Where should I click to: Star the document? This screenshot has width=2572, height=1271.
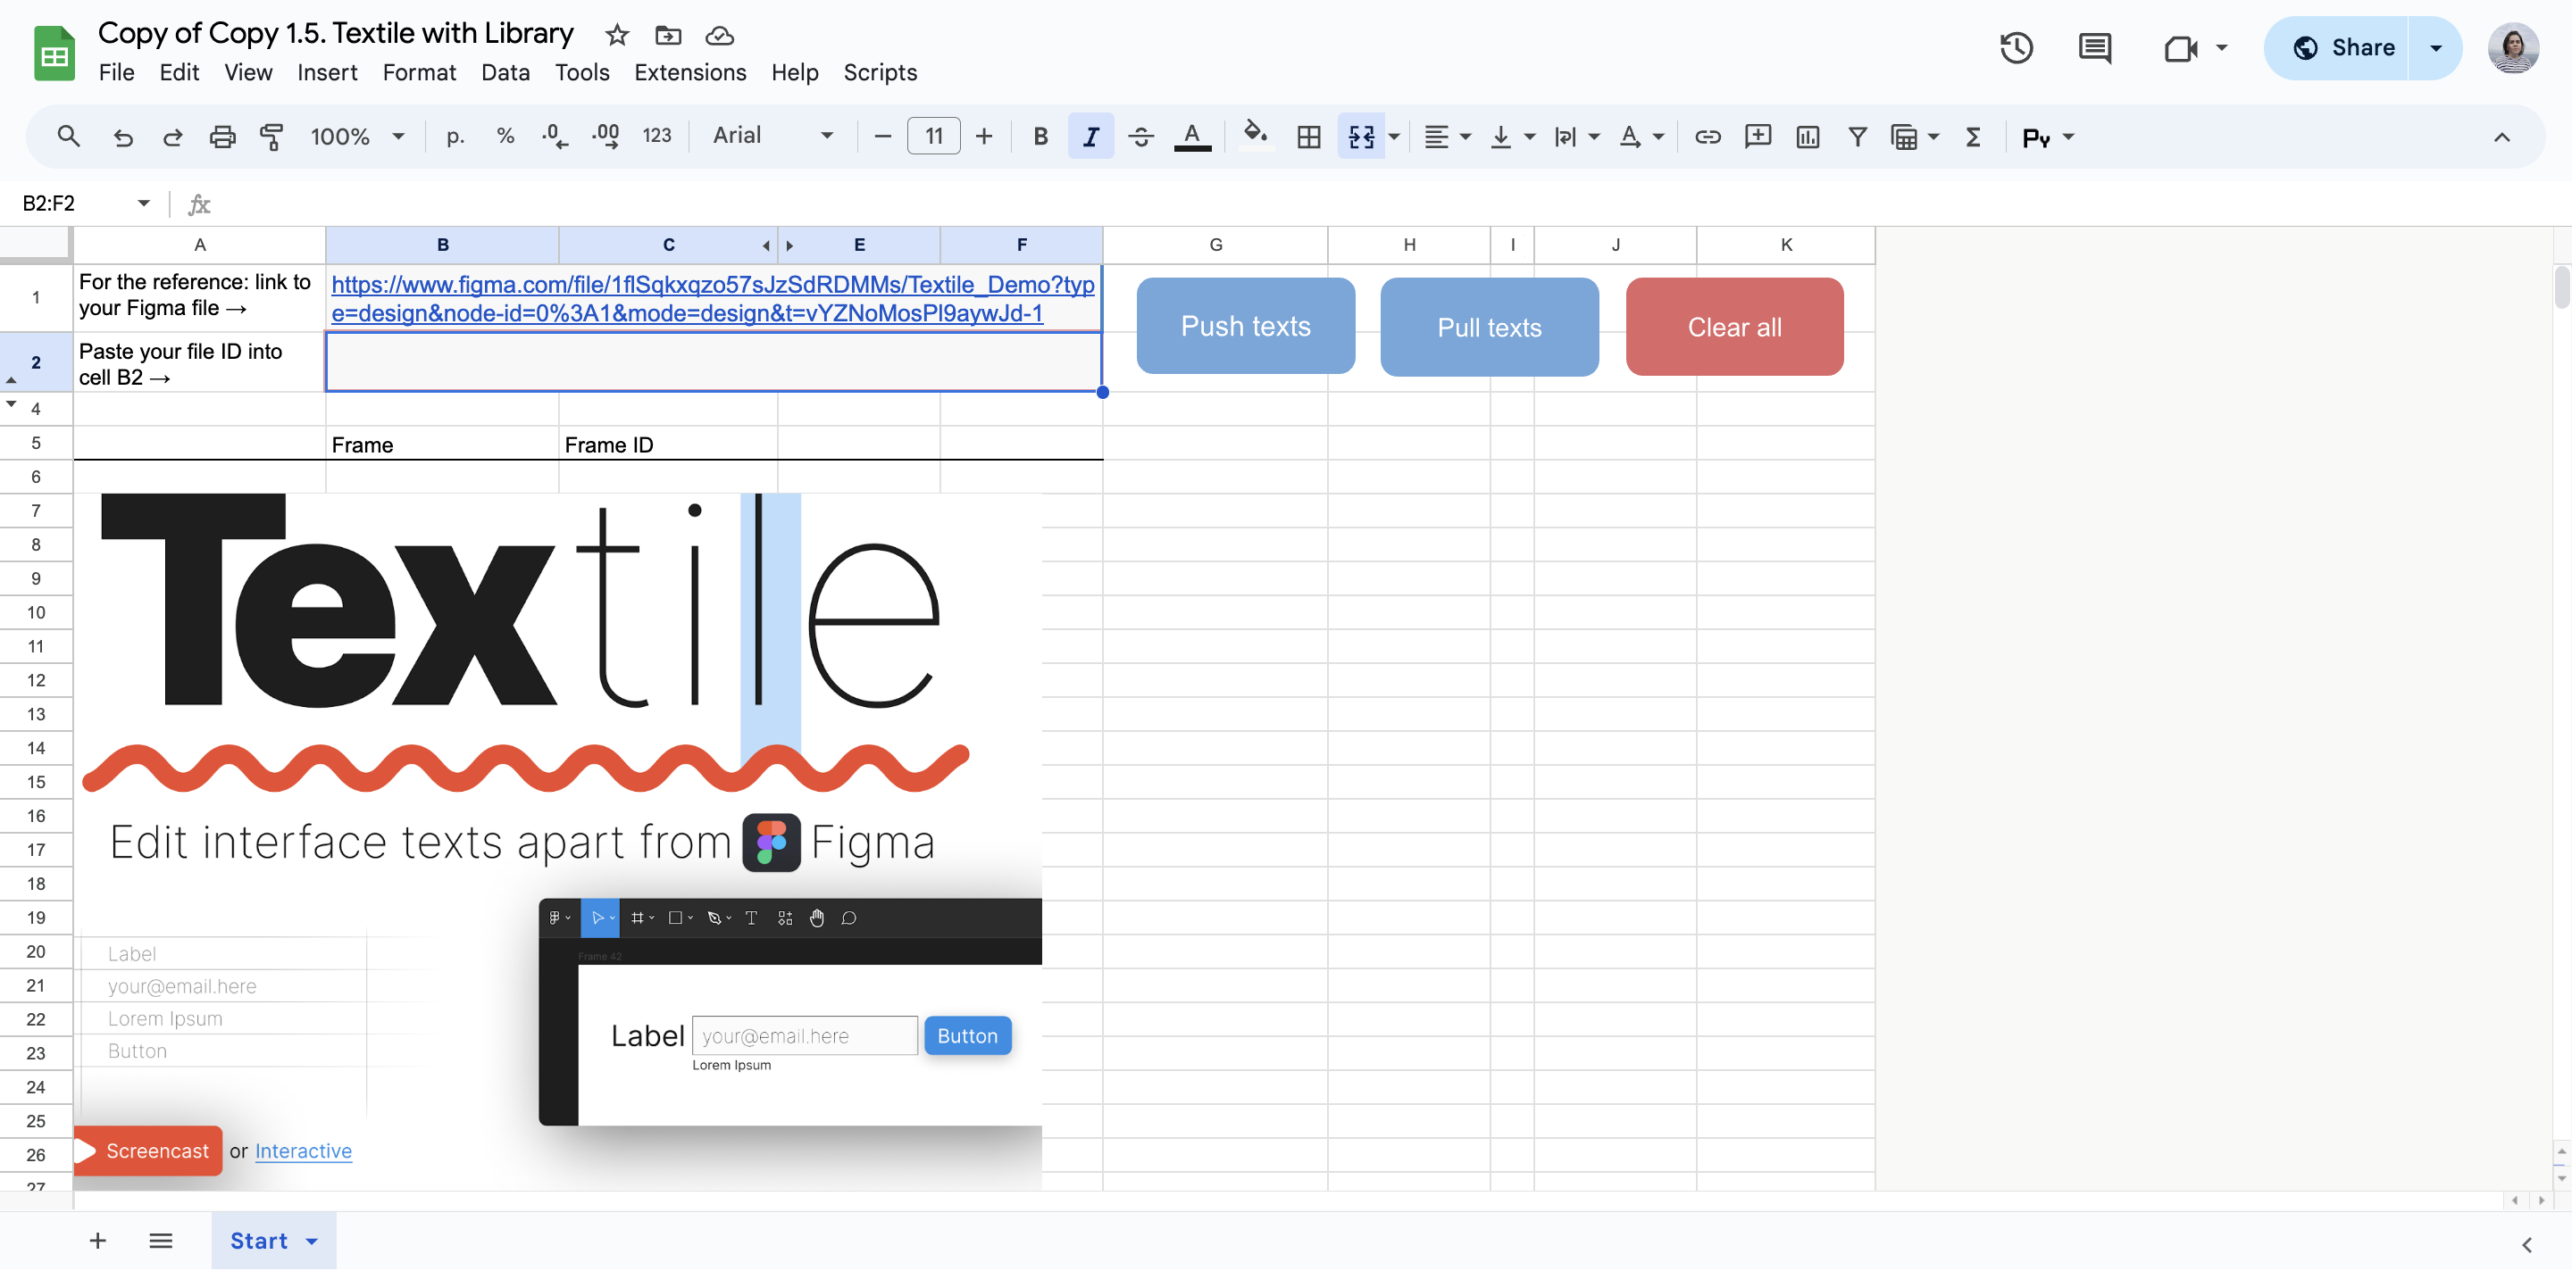617,35
